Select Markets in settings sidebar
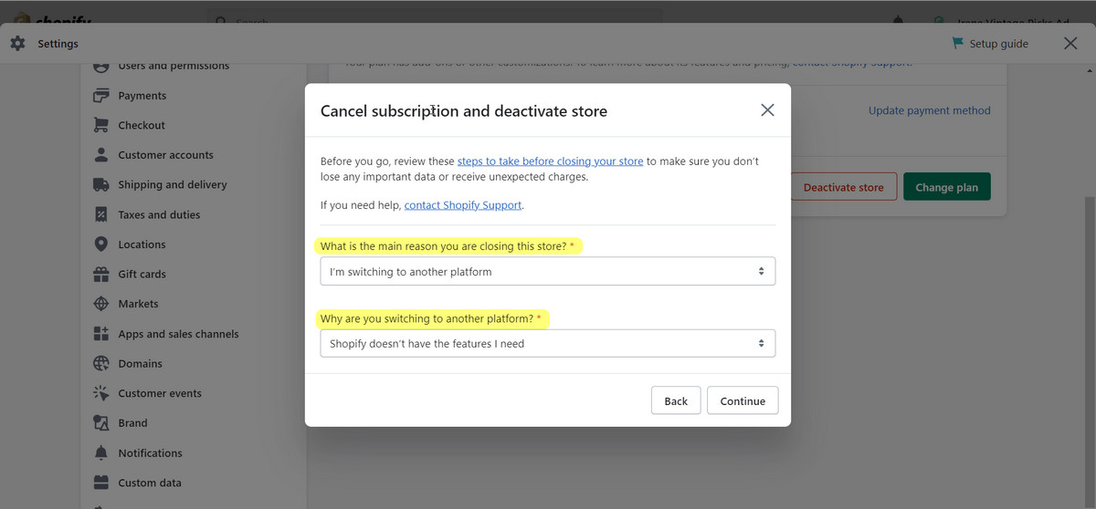Viewport: 1096px width, 509px height. (138, 304)
